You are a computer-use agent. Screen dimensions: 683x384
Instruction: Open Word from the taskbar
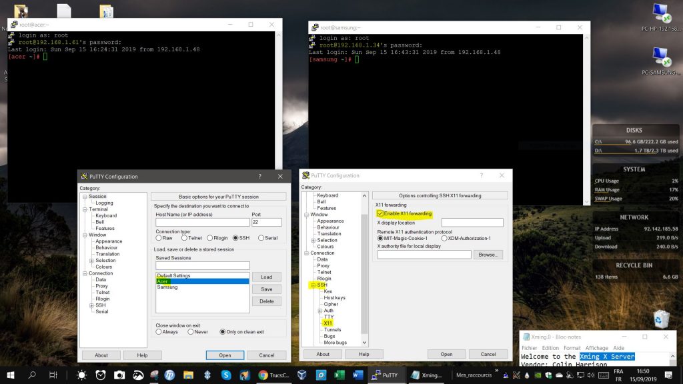(358, 375)
